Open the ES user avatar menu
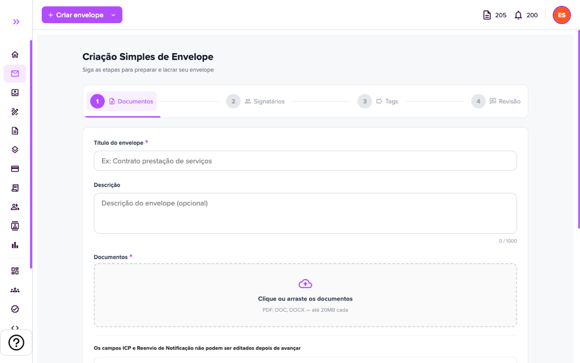 [561, 15]
